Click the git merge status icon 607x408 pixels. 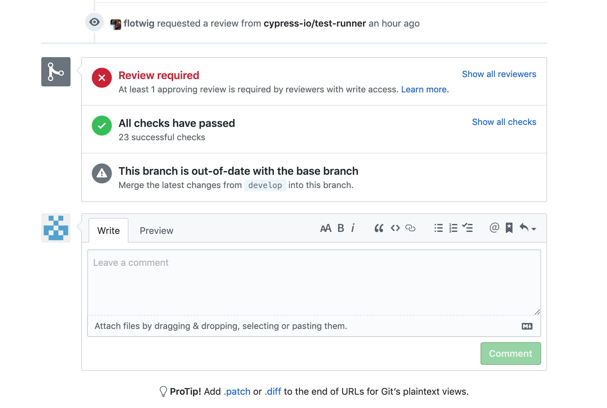point(56,72)
